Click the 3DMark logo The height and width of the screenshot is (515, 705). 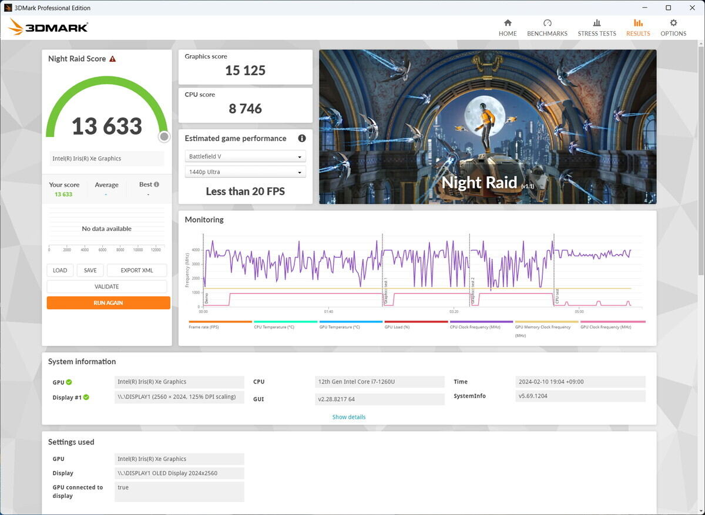[x=48, y=27]
